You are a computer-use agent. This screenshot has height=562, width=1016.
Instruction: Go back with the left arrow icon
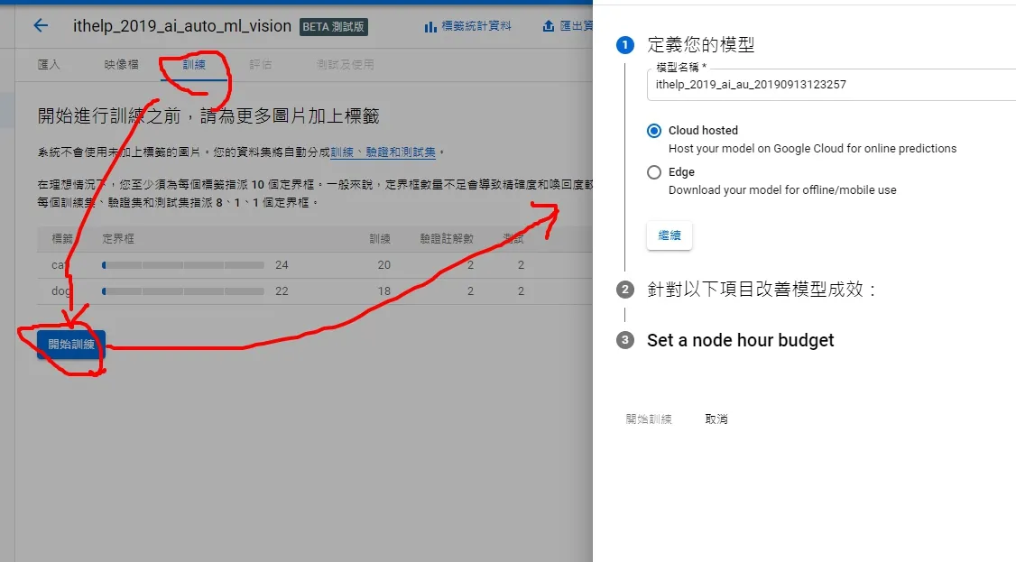41,25
